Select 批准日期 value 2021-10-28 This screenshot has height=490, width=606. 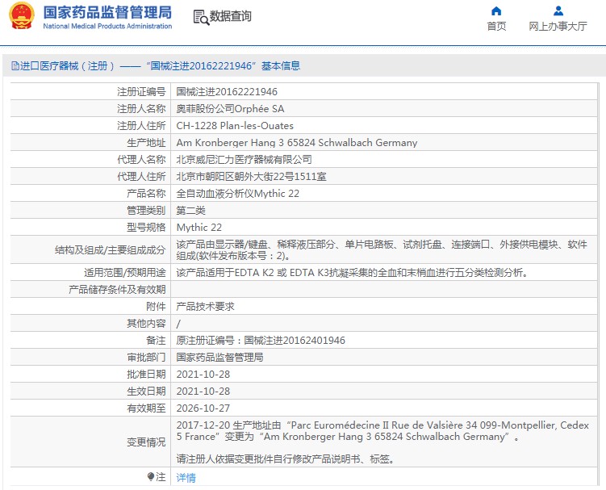[203, 375]
